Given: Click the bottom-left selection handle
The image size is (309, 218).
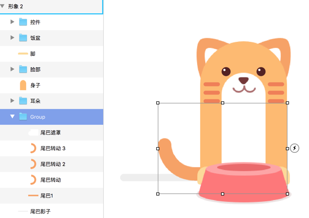Looking at the screenshot, I should point(158,194).
